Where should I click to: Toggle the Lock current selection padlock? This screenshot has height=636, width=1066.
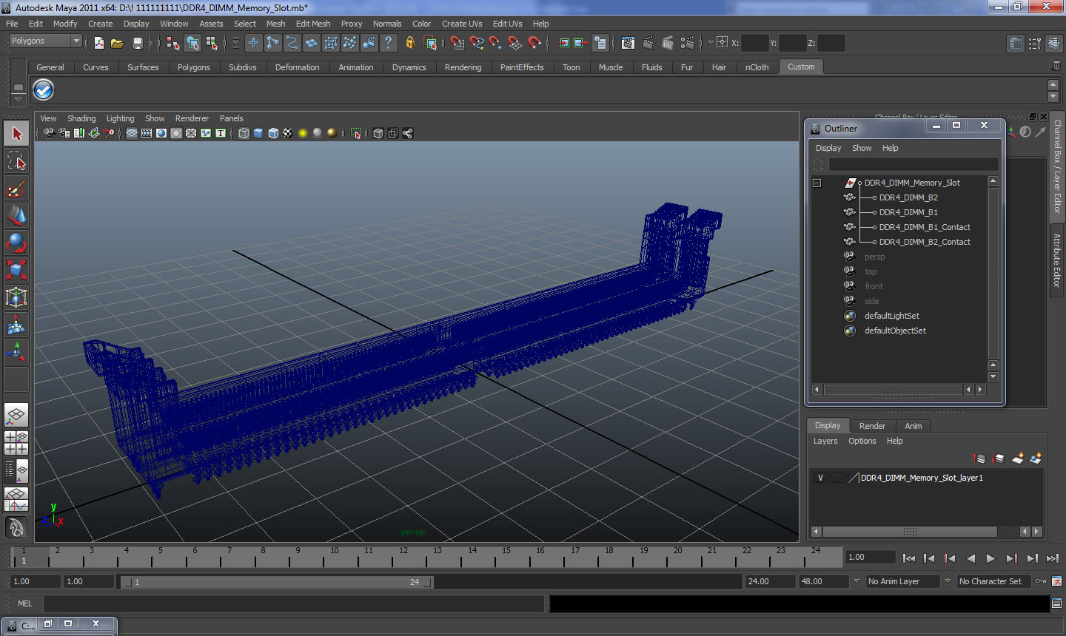click(x=409, y=43)
